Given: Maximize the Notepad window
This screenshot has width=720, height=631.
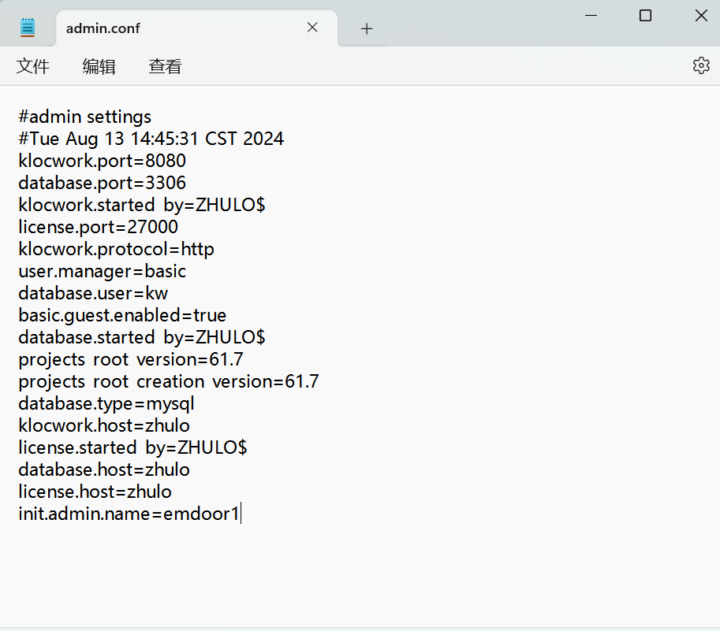Looking at the screenshot, I should click(645, 15).
